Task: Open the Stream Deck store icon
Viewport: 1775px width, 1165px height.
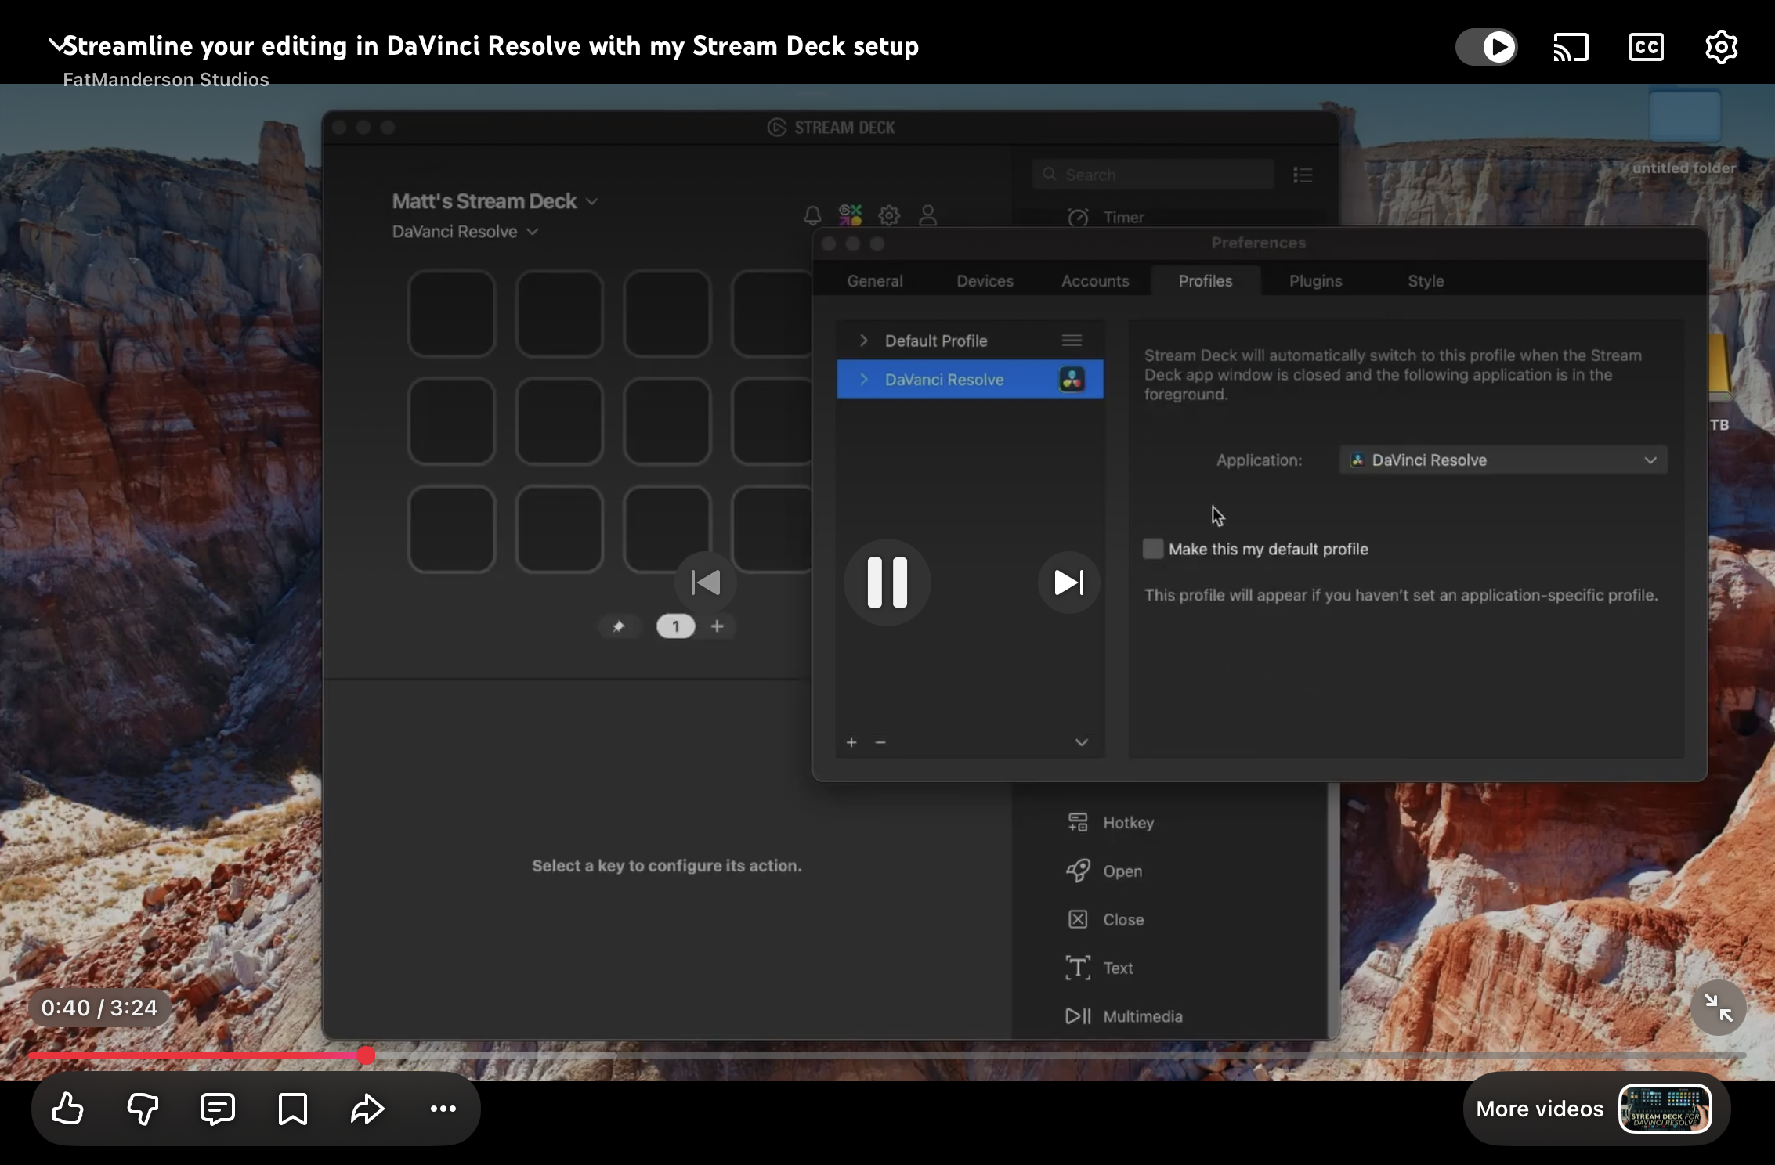Action: 850,215
